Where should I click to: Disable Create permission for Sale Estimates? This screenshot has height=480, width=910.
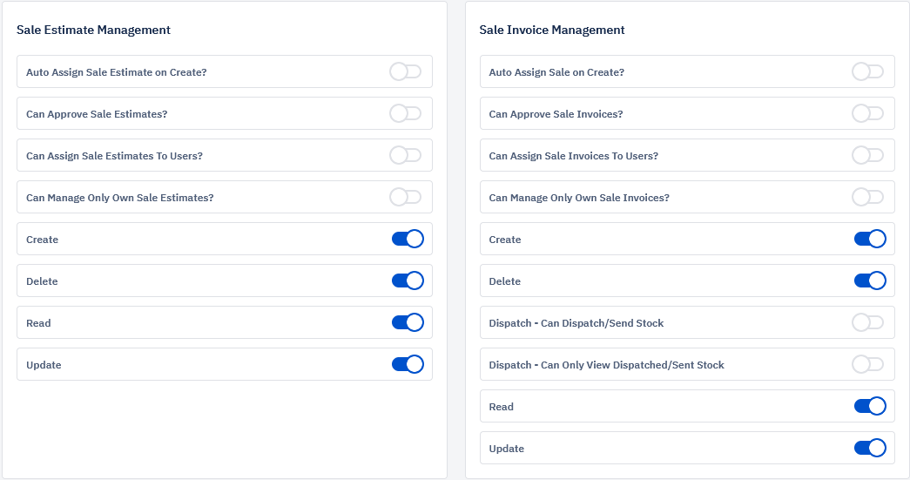408,239
